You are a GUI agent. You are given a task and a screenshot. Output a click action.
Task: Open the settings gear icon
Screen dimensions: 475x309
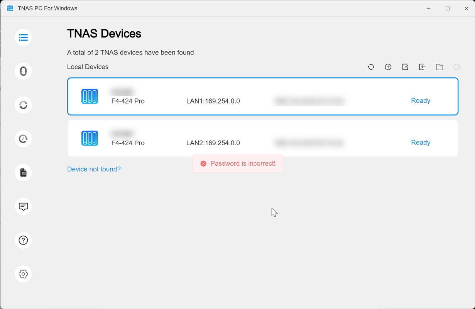click(x=23, y=274)
